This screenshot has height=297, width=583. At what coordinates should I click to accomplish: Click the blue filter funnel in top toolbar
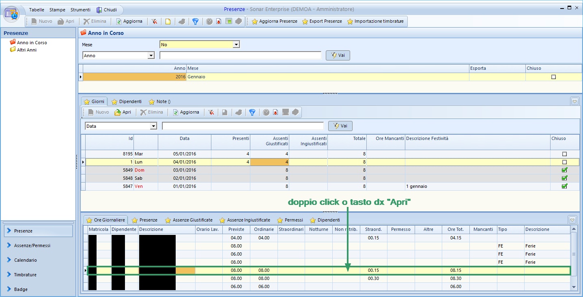195,22
